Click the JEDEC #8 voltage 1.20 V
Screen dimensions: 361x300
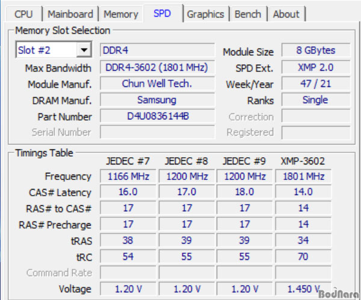[x=187, y=289]
